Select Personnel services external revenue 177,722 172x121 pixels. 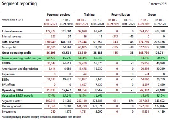point(50,31)
